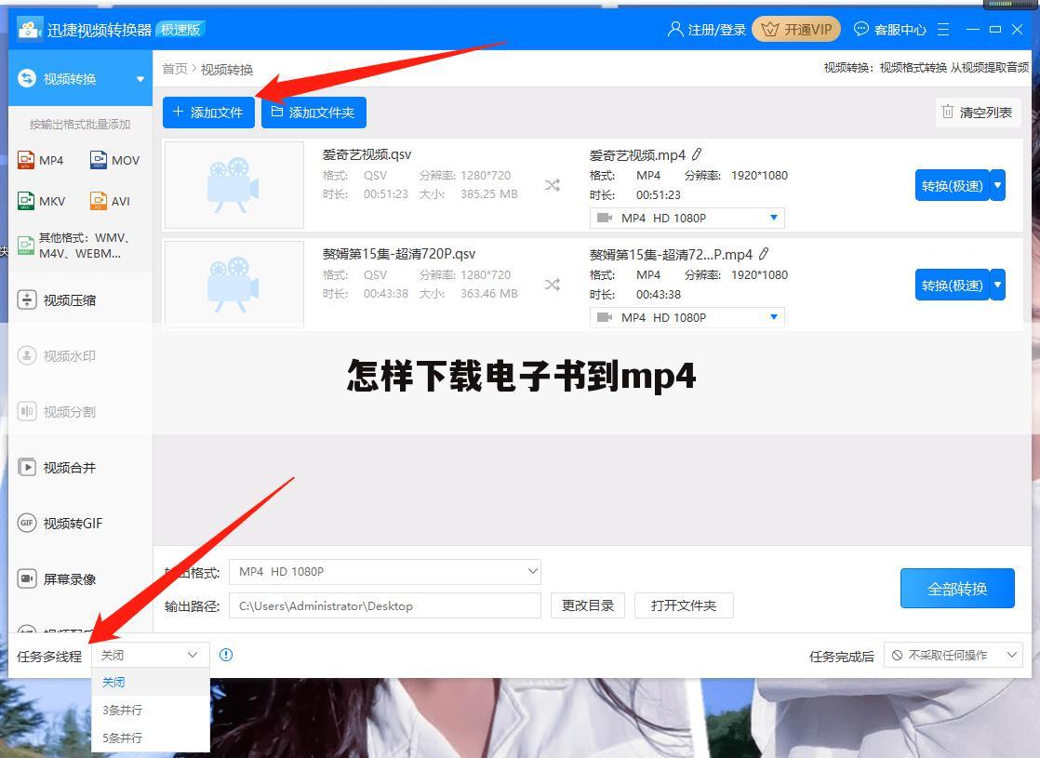The image size is (1040, 758).
Task: Click the 注册/登录 user icon
Action: [x=675, y=29]
